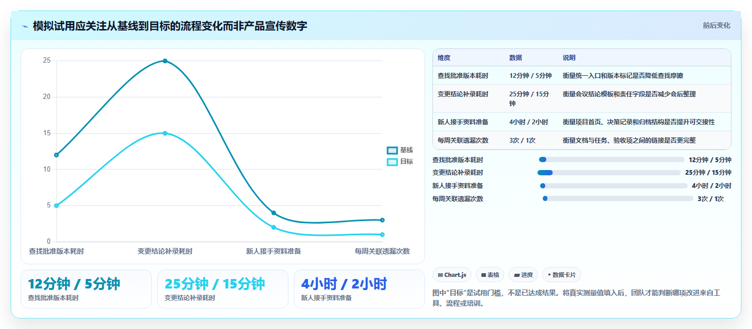Click the 4小时 / 2小时 data card

pyautogui.click(x=359, y=289)
